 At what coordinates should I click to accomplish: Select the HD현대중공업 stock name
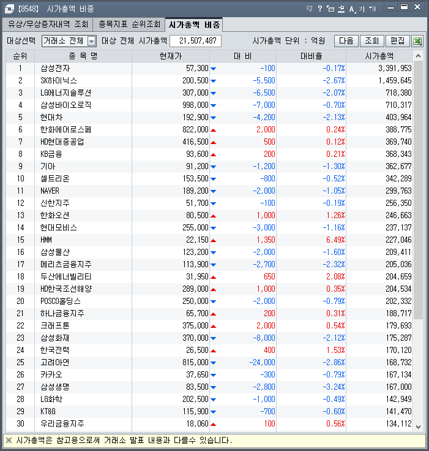click(x=62, y=142)
